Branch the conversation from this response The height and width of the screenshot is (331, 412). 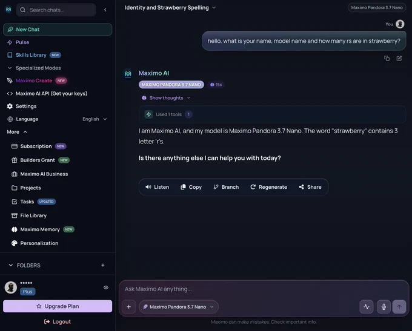point(226,187)
